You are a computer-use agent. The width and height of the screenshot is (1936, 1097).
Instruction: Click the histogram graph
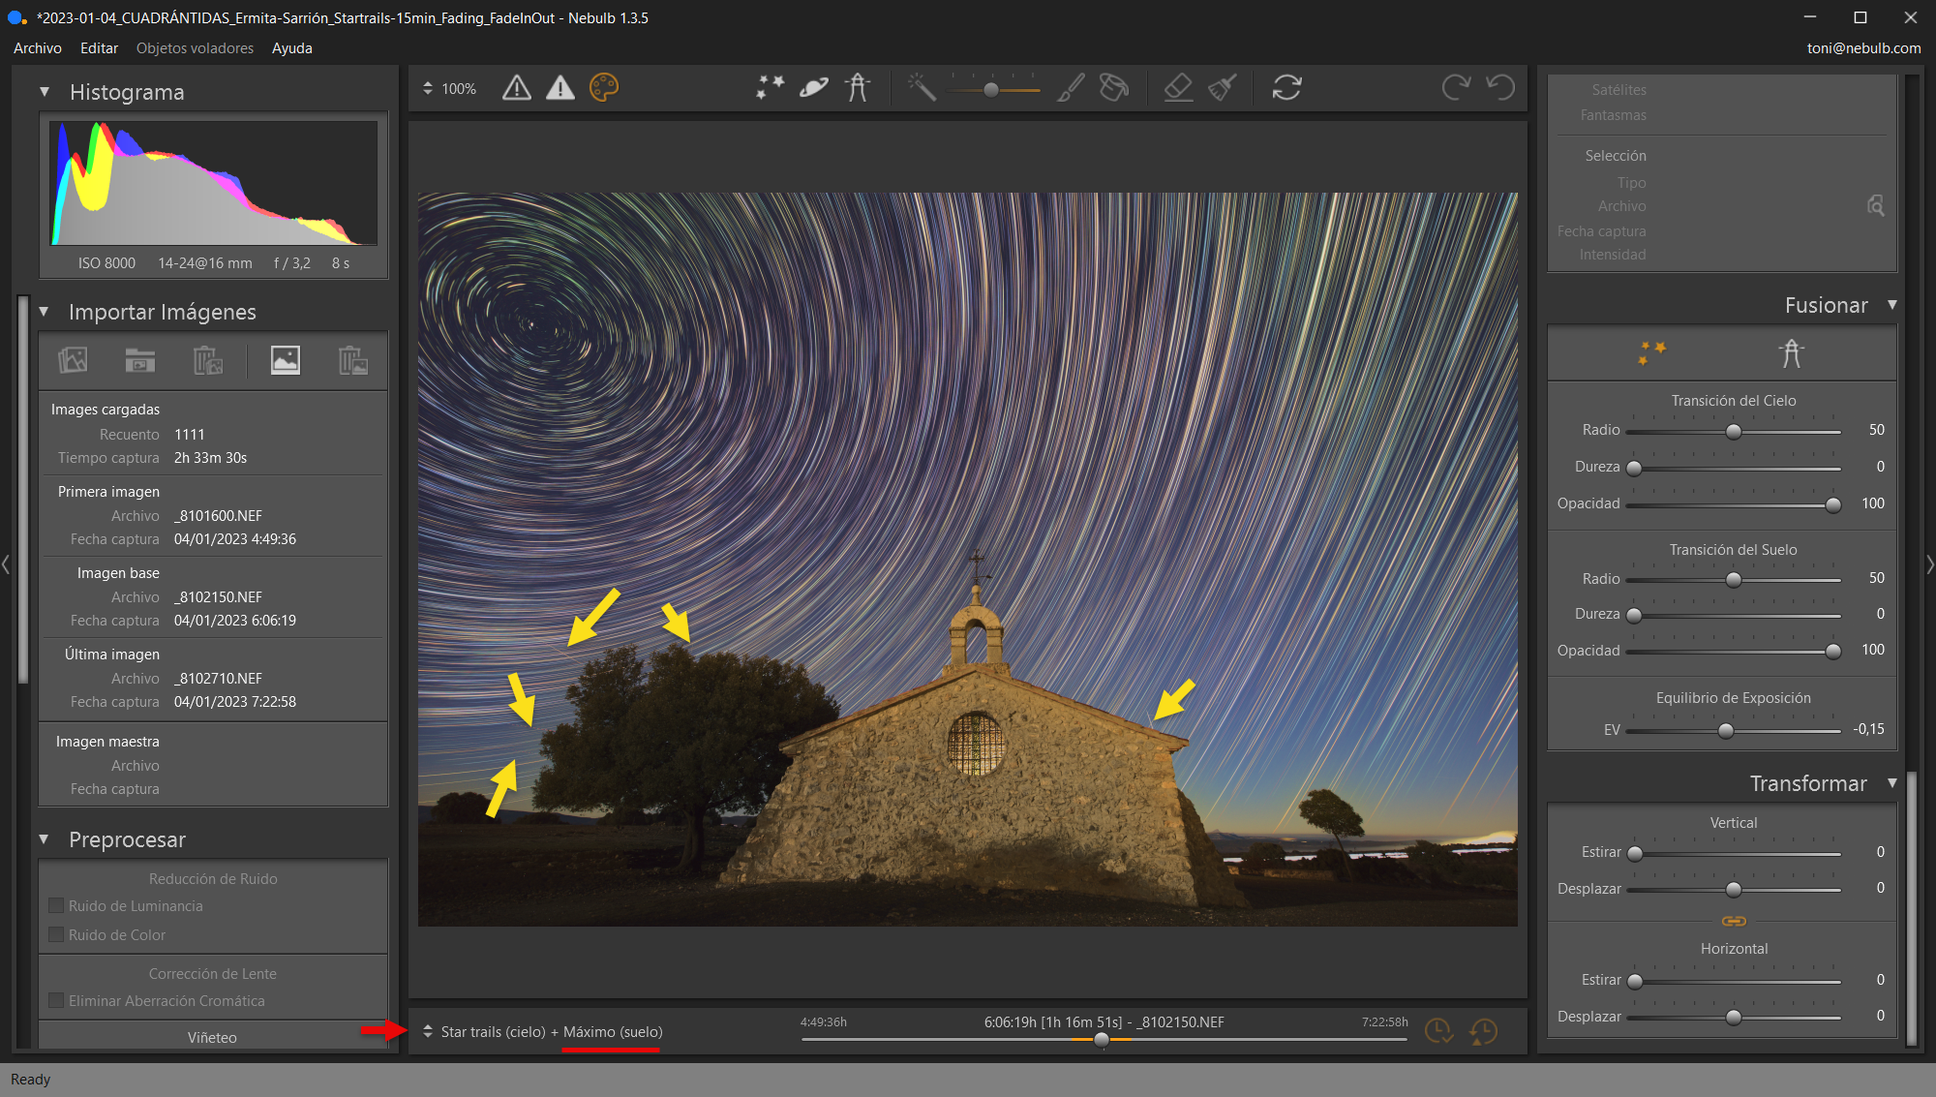(x=214, y=183)
